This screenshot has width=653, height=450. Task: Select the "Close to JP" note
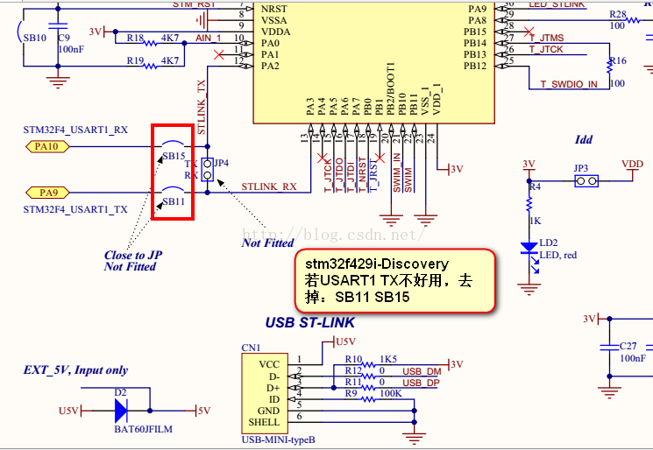(133, 255)
